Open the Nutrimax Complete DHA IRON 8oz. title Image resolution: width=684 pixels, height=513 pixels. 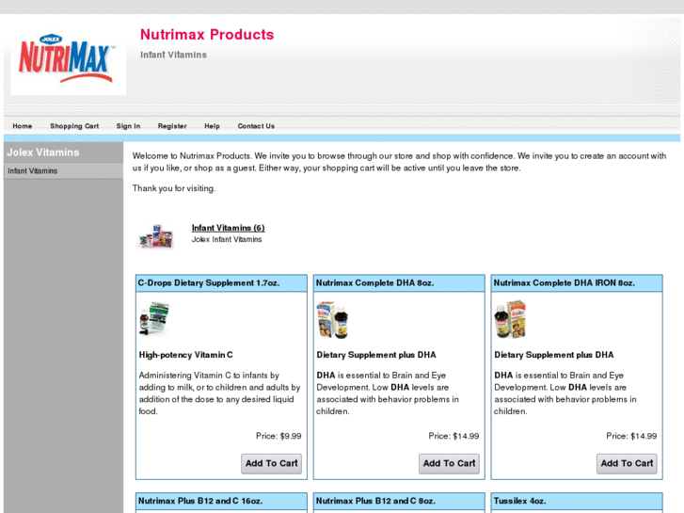564,283
